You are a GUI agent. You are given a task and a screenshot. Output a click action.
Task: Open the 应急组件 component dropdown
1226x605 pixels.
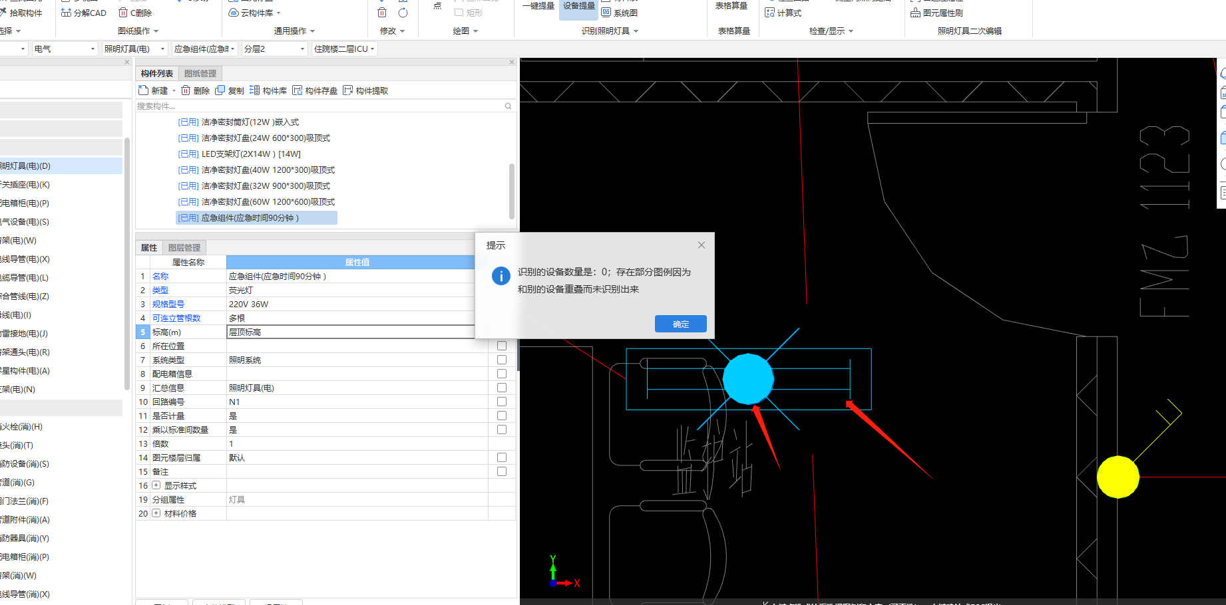(204, 49)
